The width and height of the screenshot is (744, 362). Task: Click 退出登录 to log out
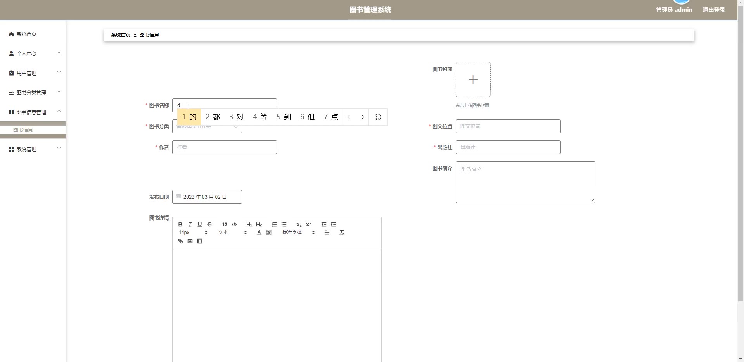[713, 10]
